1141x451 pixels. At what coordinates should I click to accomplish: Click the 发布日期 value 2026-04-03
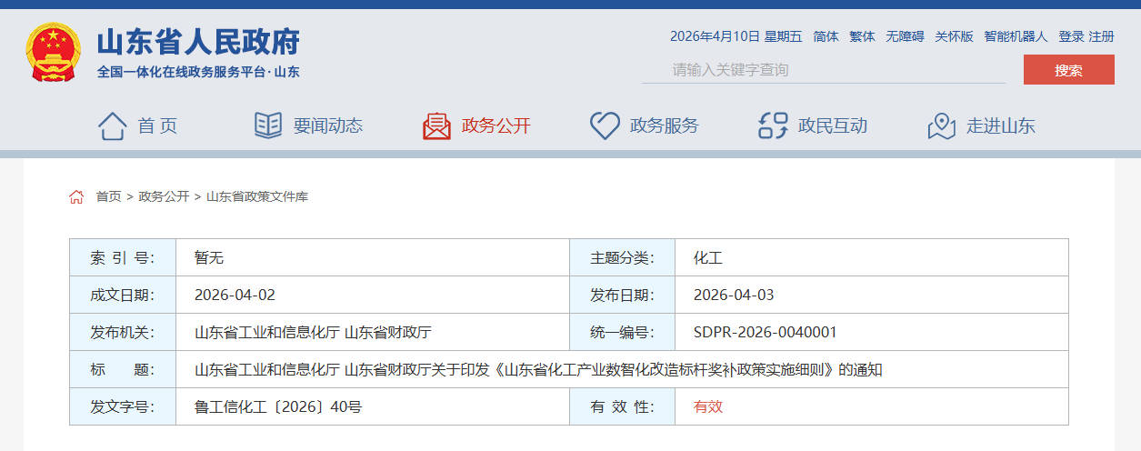point(734,296)
